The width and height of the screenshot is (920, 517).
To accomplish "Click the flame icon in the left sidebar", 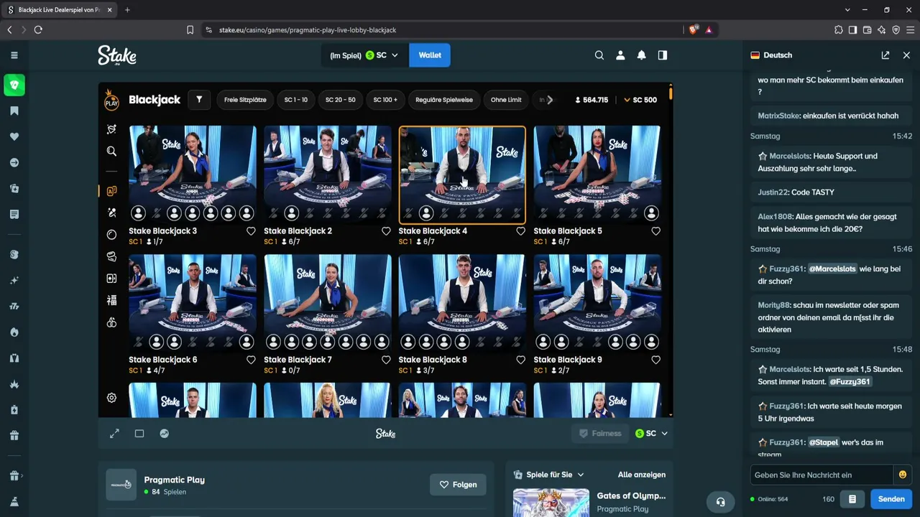I will [14, 332].
